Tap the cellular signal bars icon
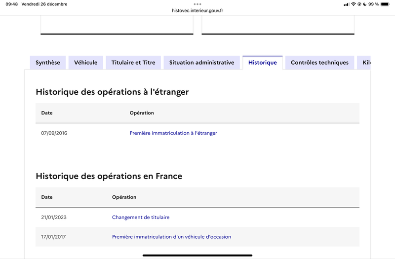 pyautogui.click(x=346, y=4)
